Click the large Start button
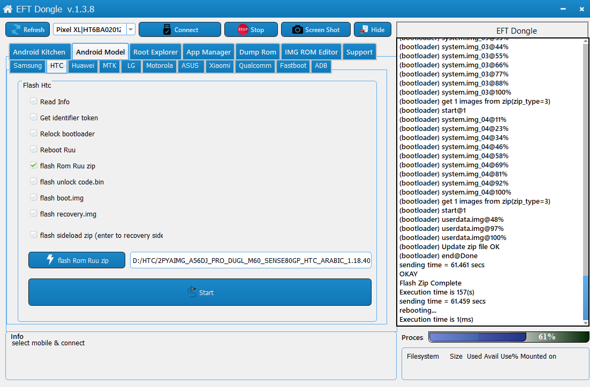Viewport: 590px width, 387px height. coord(200,292)
